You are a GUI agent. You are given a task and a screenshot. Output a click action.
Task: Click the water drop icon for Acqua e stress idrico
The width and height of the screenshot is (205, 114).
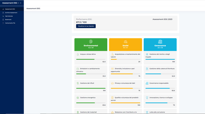click(78, 54)
